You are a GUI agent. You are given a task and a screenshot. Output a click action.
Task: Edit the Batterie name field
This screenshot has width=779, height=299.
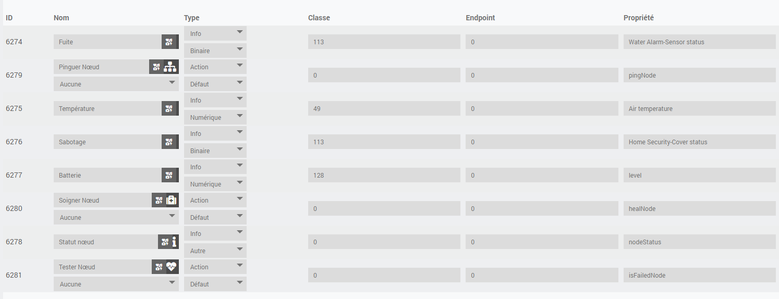point(107,175)
